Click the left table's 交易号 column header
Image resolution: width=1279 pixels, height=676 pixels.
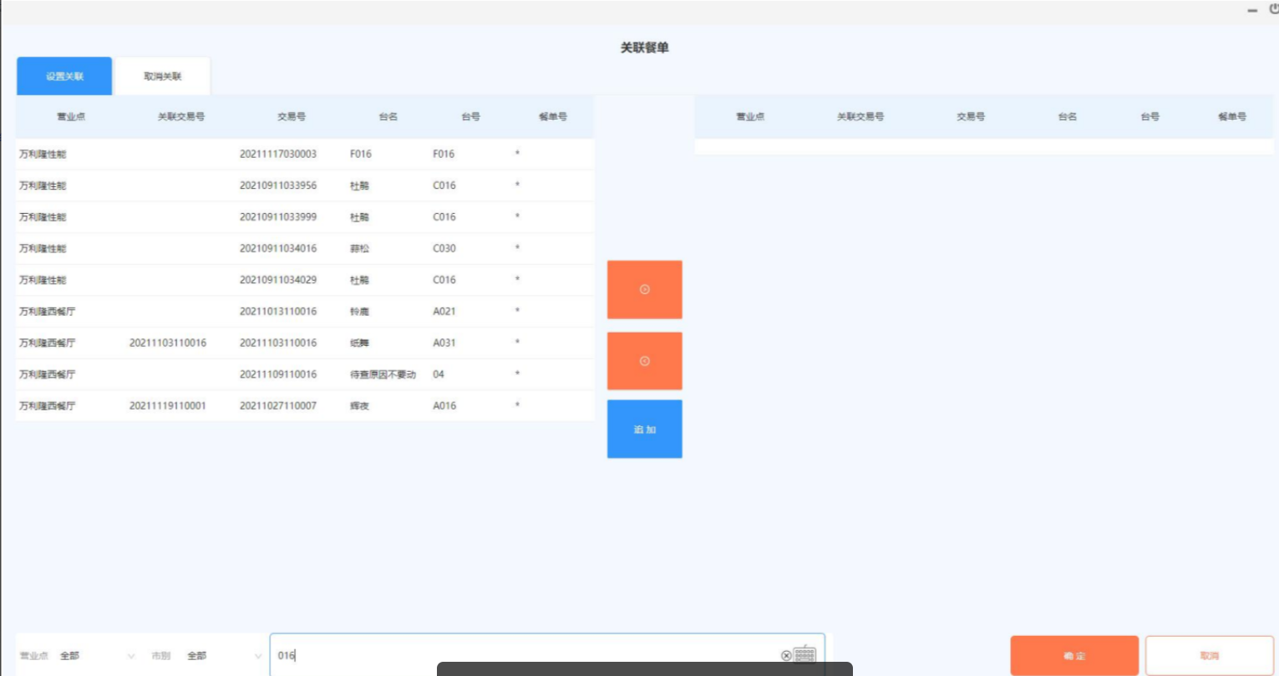tap(292, 117)
